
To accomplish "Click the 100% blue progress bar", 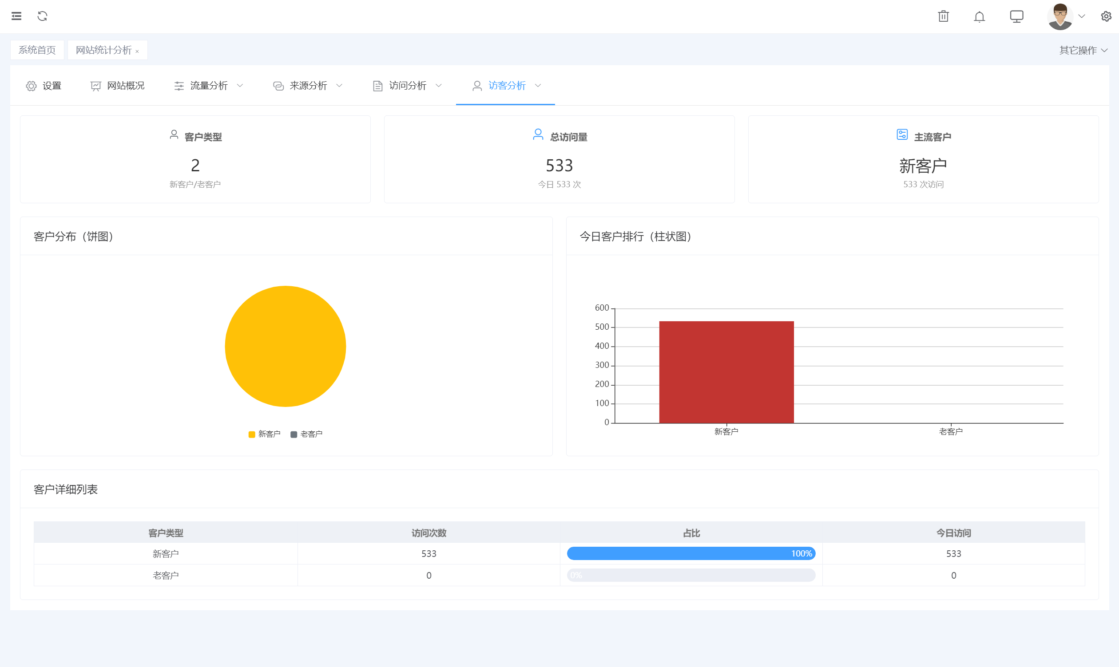I will coord(691,553).
